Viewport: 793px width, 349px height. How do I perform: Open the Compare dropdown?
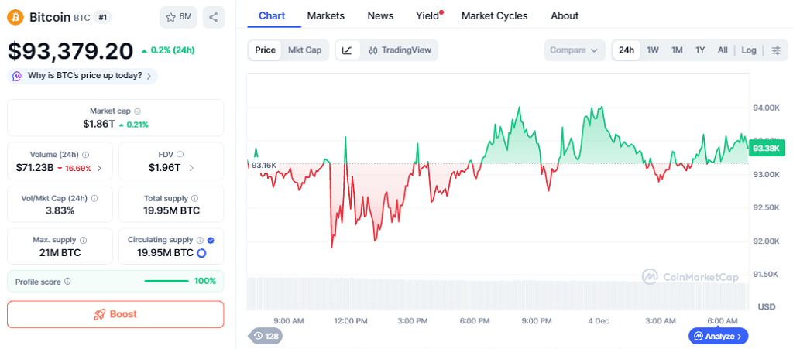[575, 50]
